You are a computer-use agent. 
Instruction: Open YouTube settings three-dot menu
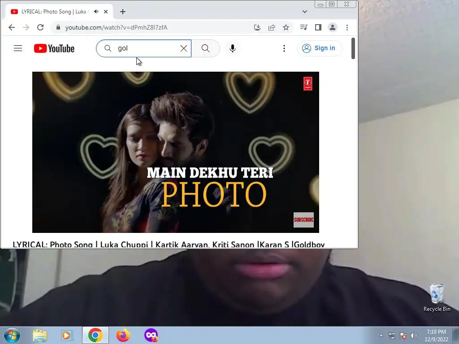click(x=284, y=48)
